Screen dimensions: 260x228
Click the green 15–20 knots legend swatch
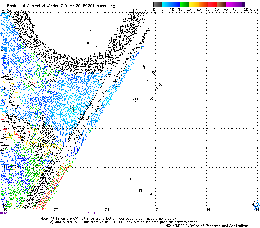pyautogui.click(x=185, y=4)
